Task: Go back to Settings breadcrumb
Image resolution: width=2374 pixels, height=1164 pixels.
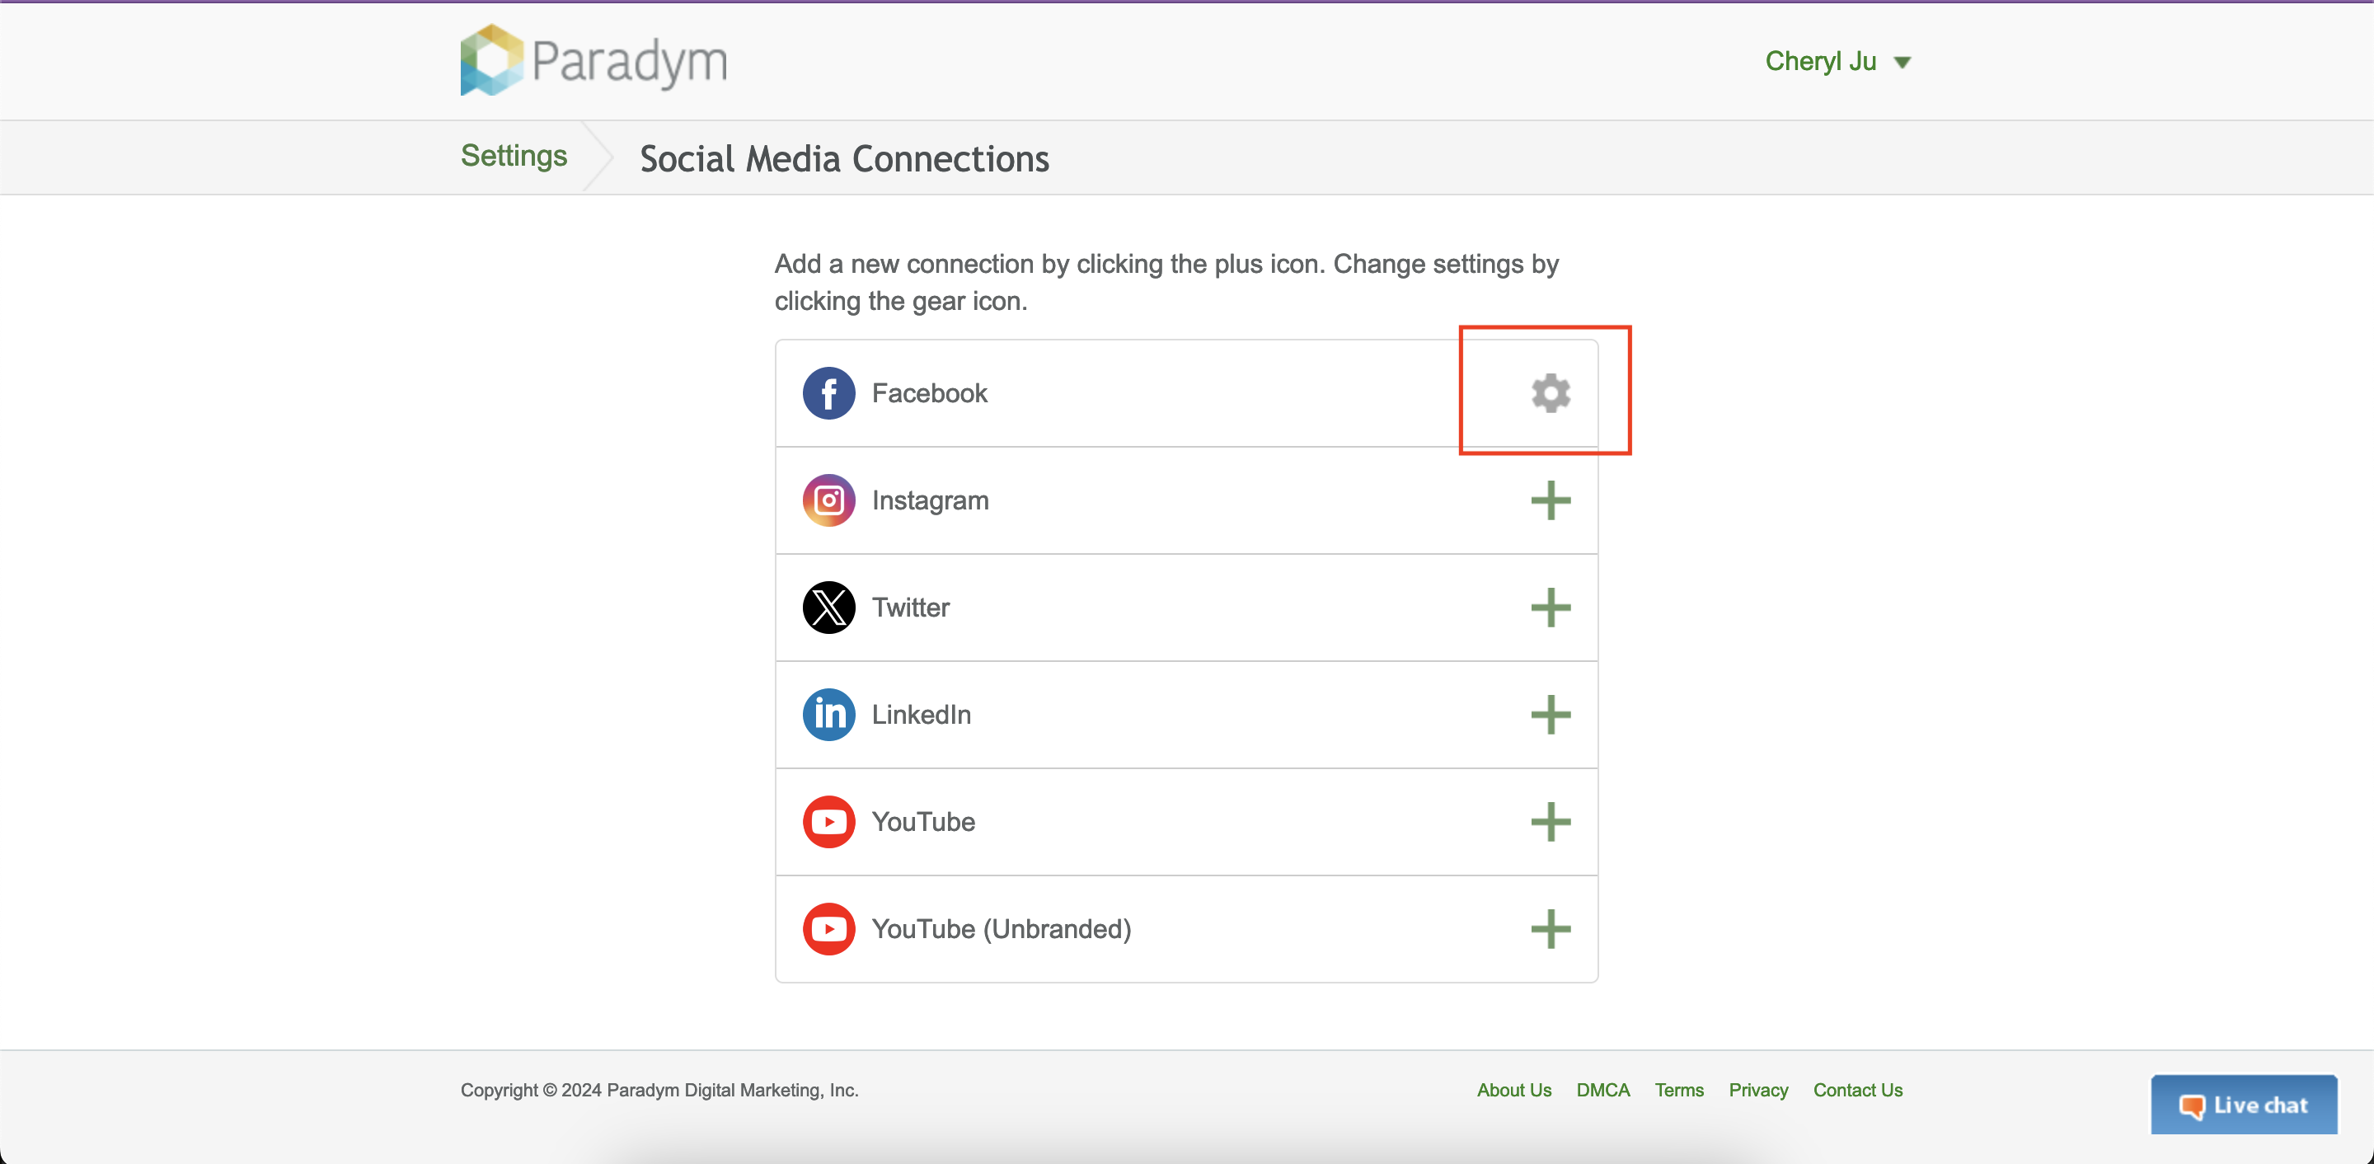Action: [x=514, y=156]
